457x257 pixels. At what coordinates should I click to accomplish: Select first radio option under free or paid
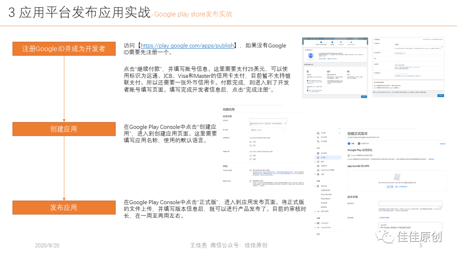251,156
